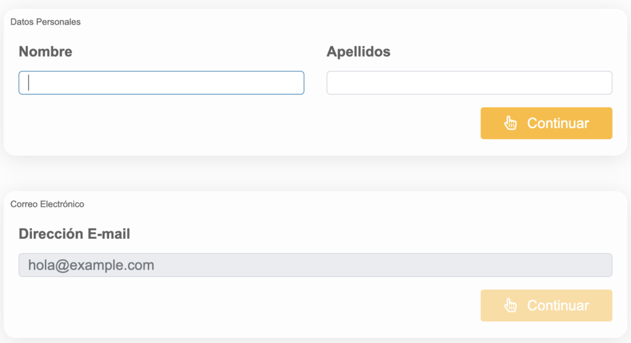
Task: Click the Correo Electrónico section heading
Action: click(x=47, y=204)
